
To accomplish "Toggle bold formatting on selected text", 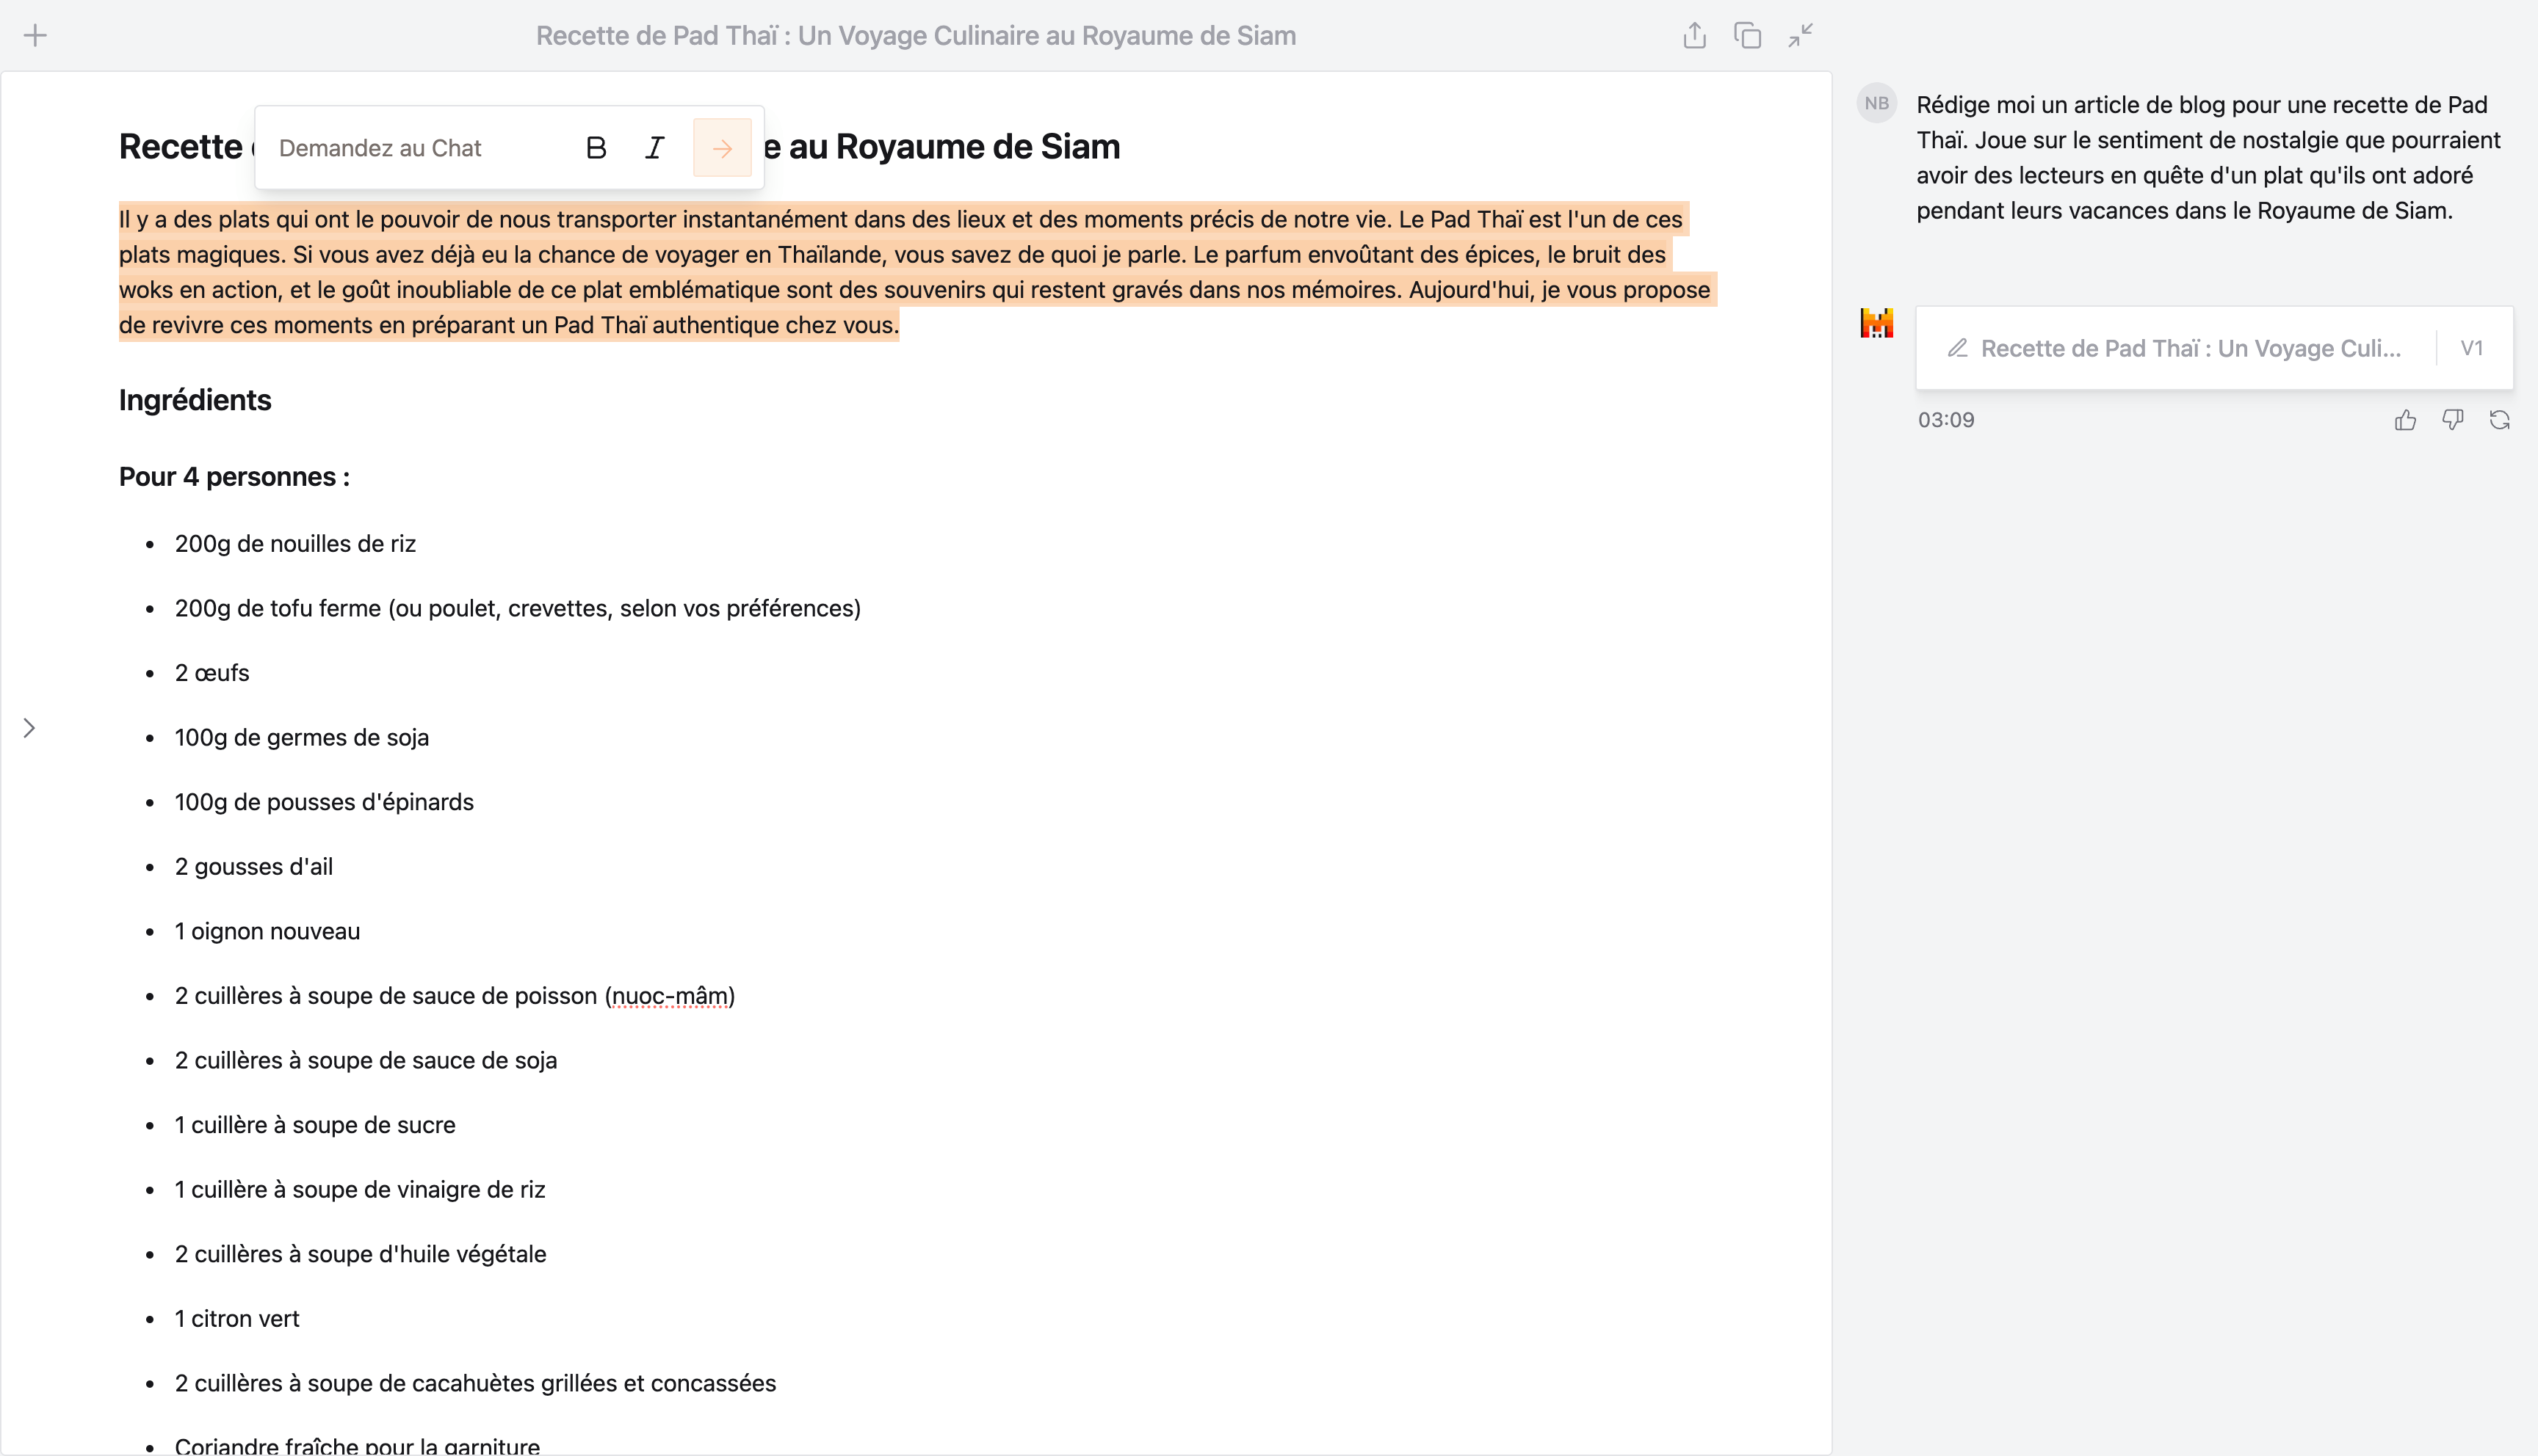I will [x=596, y=147].
